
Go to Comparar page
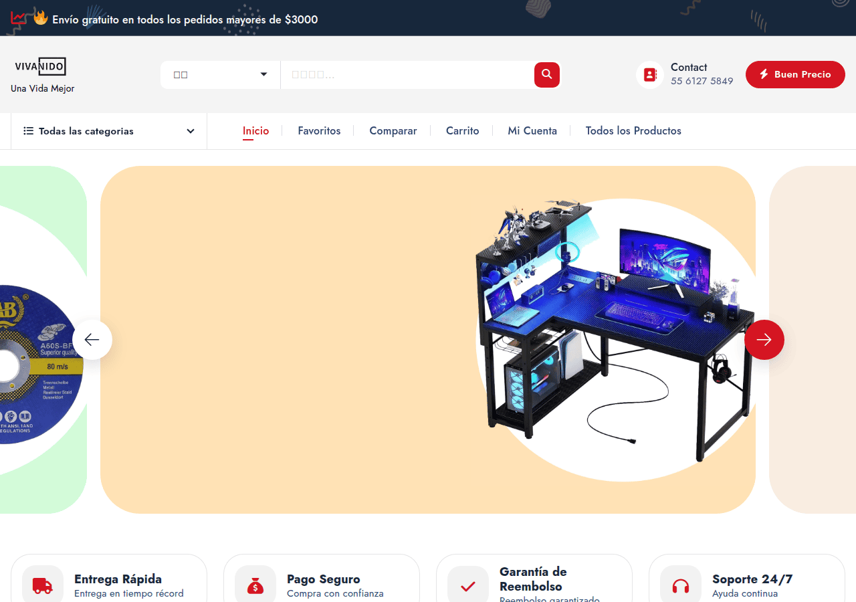click(x=393, y=131)
